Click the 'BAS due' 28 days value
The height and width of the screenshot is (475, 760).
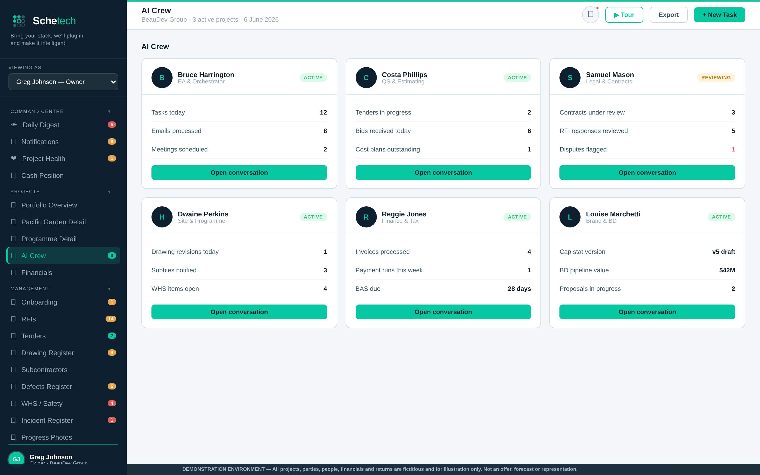519,289
